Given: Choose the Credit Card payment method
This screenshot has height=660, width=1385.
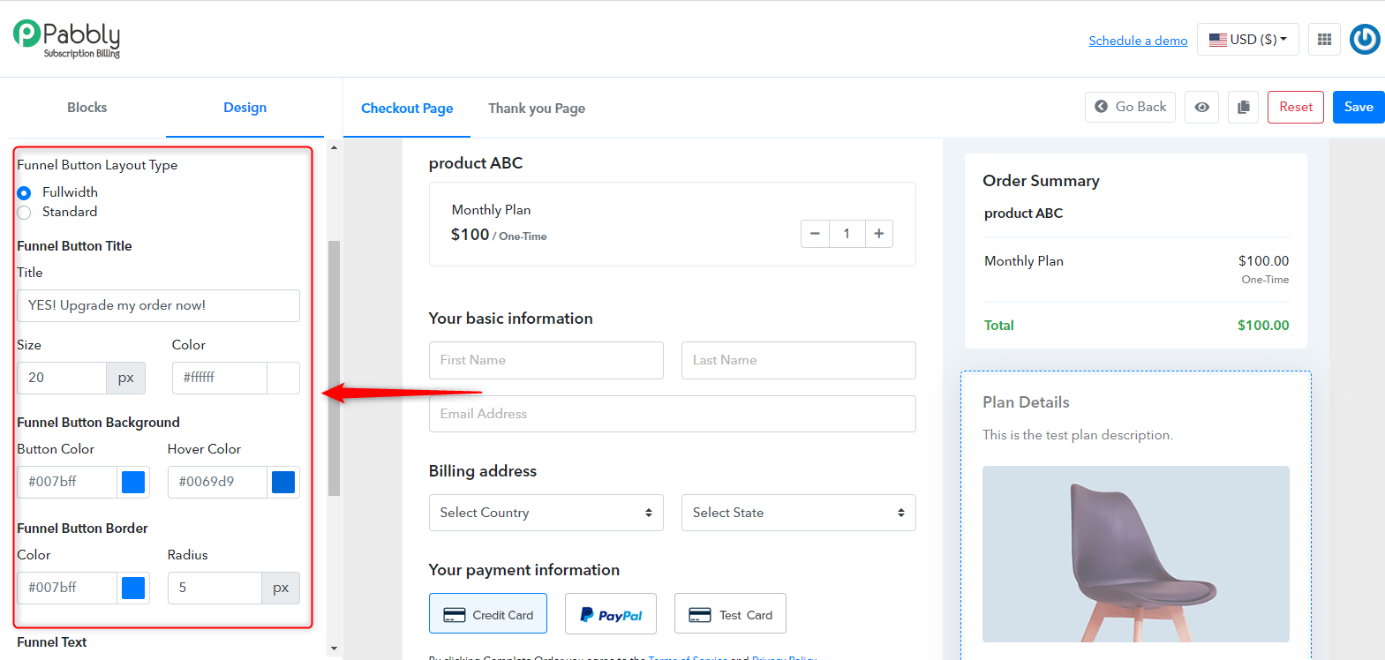Looking at the screenshot, I should (x=488, y=614).
